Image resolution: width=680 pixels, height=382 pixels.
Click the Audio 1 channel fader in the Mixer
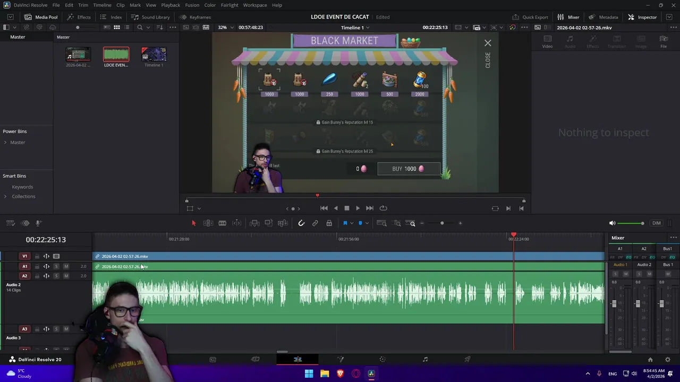pos(614,303)
